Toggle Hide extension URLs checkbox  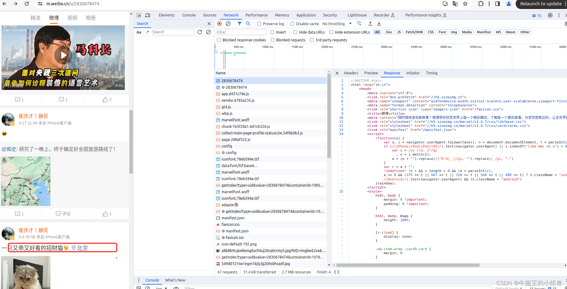[331, 32]
